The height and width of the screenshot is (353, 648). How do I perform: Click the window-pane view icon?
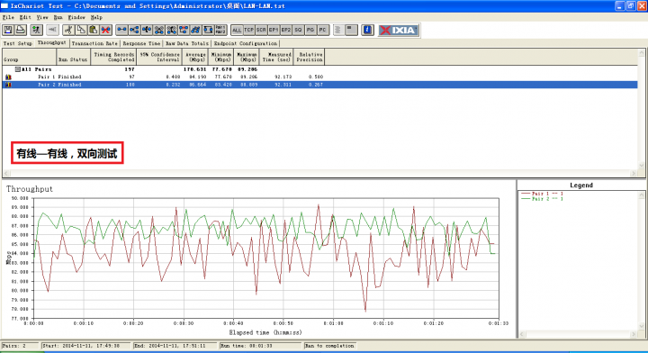pos(351,30)
